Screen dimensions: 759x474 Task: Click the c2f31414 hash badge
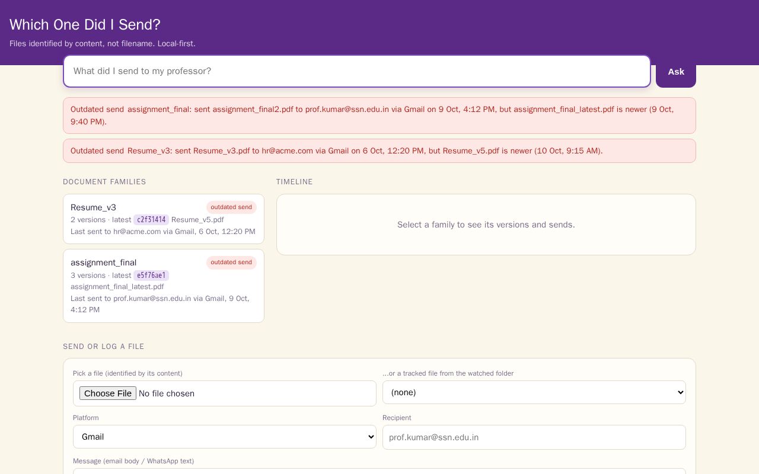tap(151, 220)
